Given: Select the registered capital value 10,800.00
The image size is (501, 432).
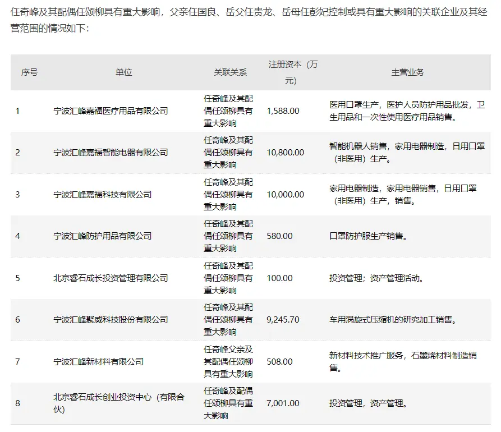Looking at the screenshot, I should [286, 153].
